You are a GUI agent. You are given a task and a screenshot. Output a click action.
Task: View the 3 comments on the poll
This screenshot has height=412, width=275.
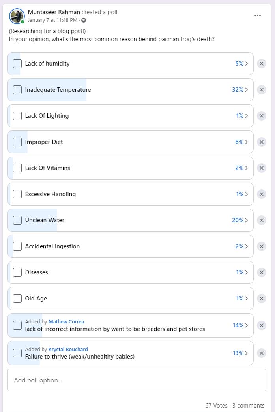point(248,405)
